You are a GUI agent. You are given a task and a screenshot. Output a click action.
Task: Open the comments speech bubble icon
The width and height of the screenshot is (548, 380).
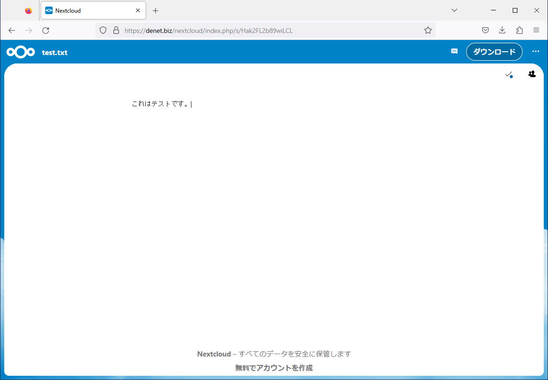(x=454, y=51)
